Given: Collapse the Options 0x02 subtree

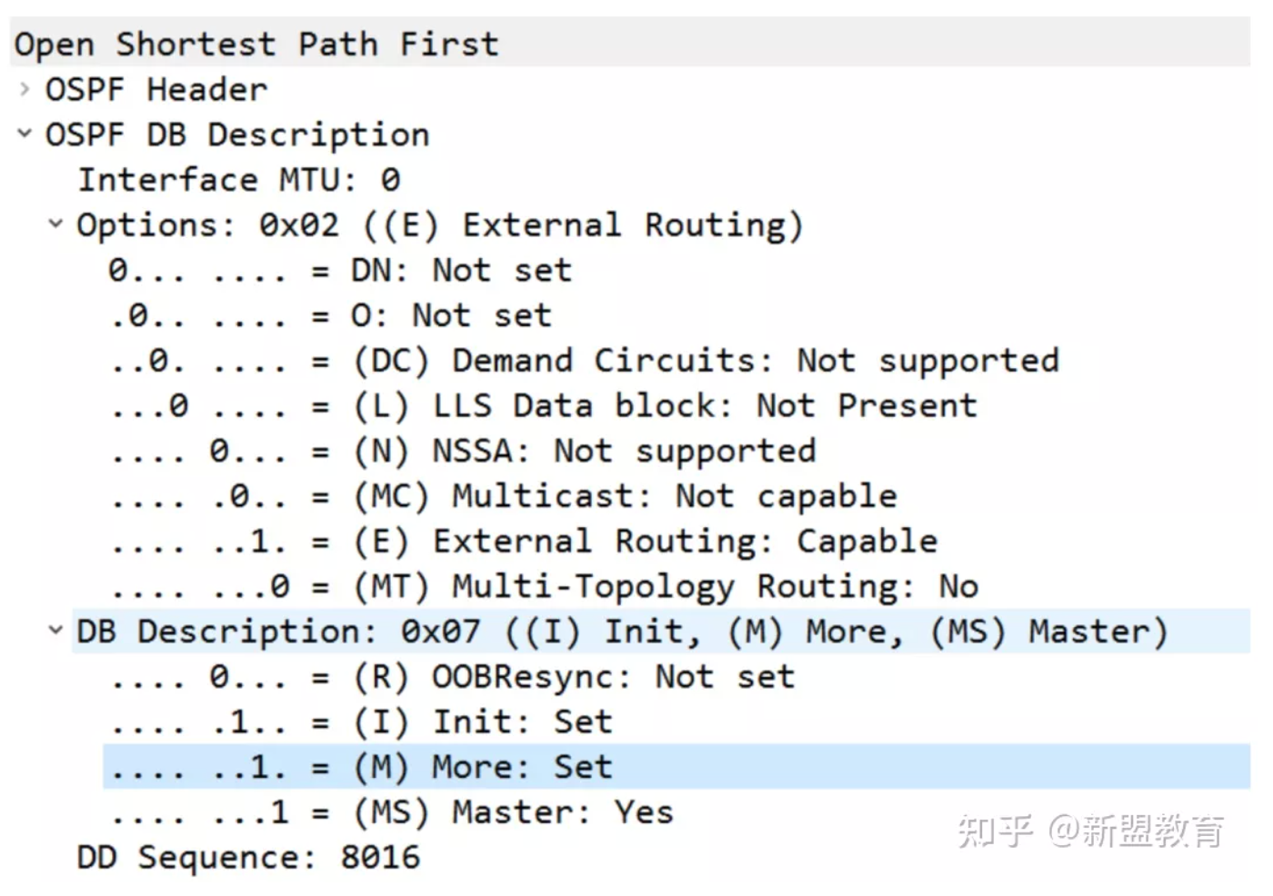Looking at the screenshot, I should pos(55,224).
